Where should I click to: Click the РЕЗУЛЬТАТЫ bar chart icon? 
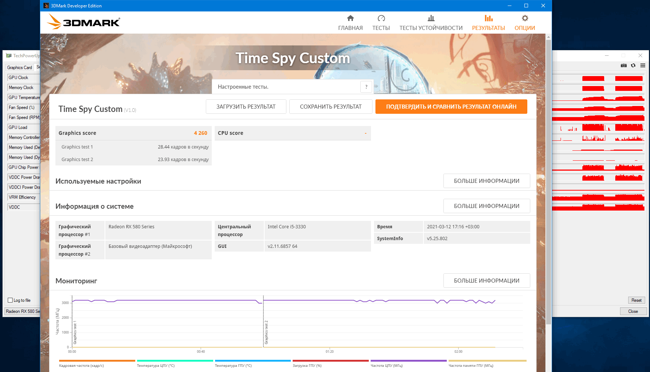point(489,18)
